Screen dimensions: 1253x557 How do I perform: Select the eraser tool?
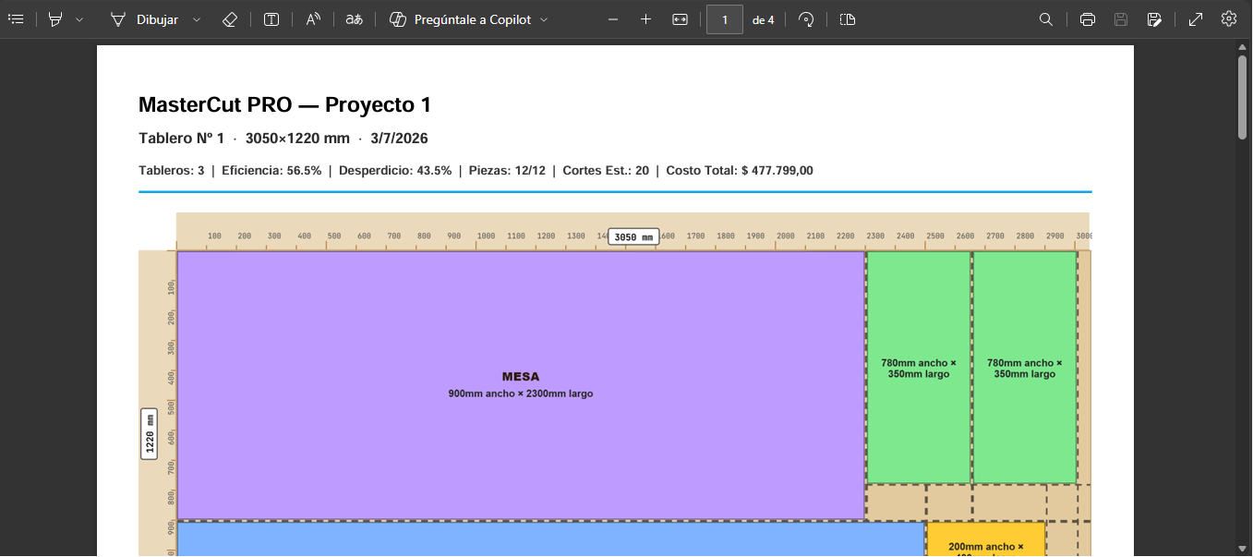click(230, 19)
